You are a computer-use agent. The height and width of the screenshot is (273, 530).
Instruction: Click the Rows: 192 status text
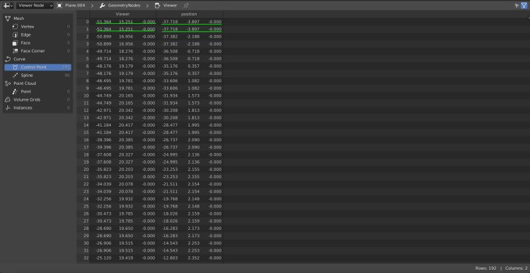coord(486,268)
